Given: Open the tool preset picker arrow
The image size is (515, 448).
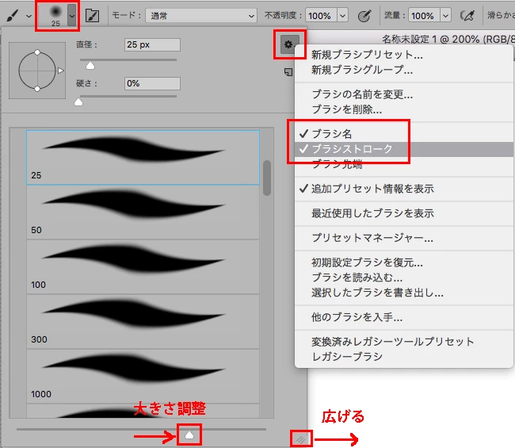Looking at the screenshot, I should (29, 16).
